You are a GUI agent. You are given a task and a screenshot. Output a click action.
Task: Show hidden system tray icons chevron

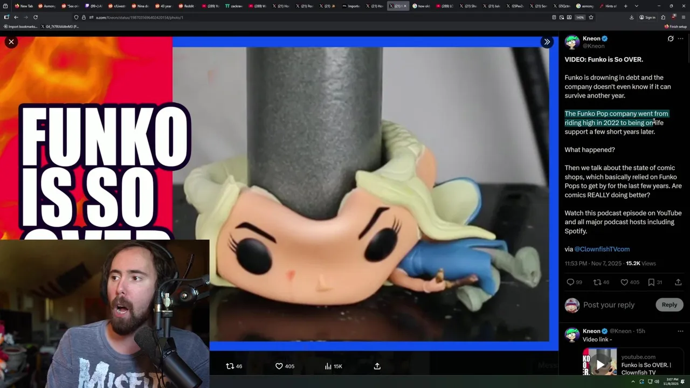coord(633,382)
